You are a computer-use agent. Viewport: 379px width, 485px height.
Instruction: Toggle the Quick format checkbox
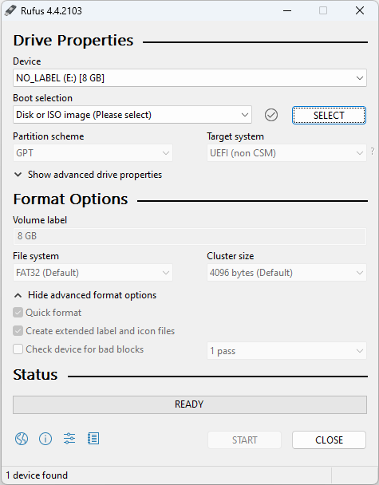pyautogui.click(x=18, y=313)
